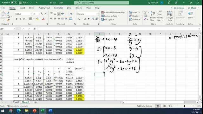Toggle Center alignment
The height and width of the screenshot is (114, 203).
[55, 19]
